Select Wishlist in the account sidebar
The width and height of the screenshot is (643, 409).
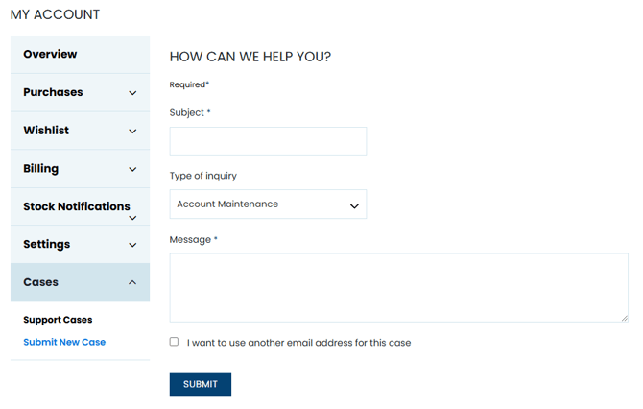pos(46,131)
